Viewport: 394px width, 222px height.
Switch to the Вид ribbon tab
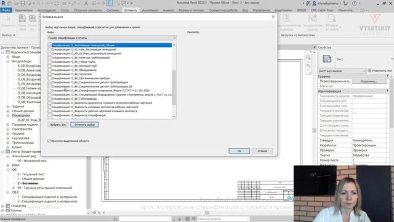click(245, 10)
